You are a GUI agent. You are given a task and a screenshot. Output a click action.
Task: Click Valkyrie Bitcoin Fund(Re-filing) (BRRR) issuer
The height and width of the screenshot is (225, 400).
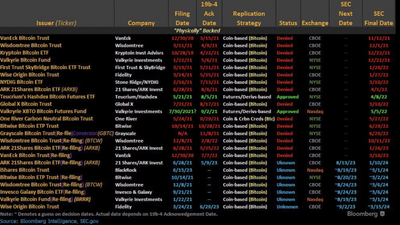click(x=45, y=199)
